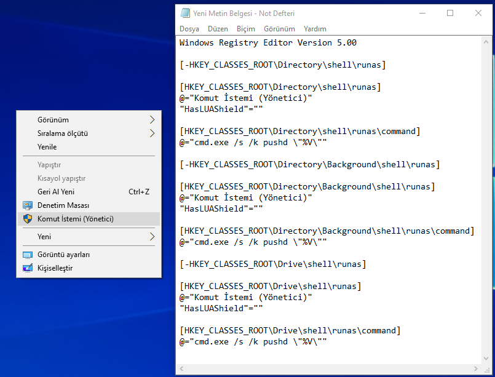This screenshot has height=377, width=495.
Task: Click the Notepad window title text
Action: point(244,14)
